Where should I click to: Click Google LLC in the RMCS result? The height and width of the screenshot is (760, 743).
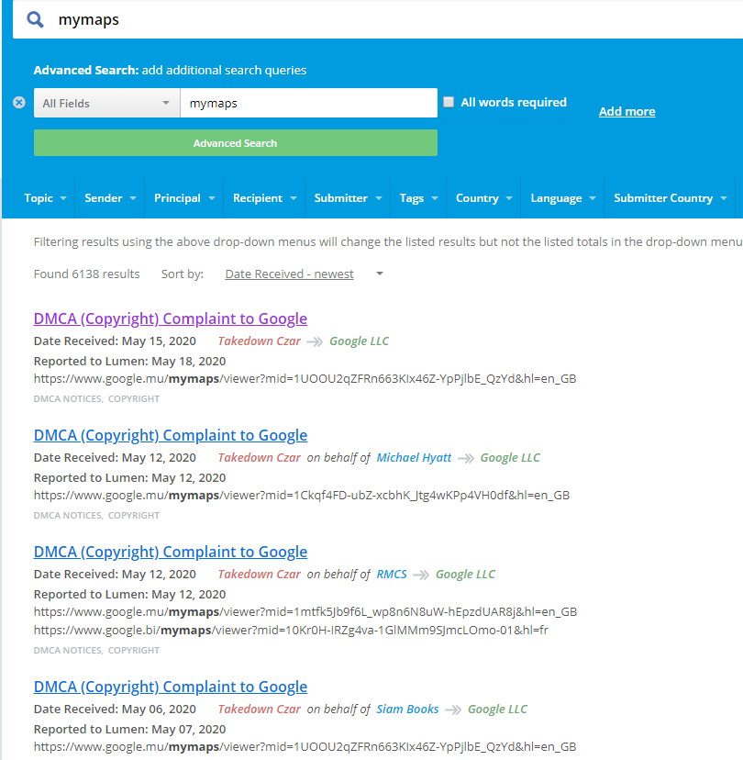tap(465, 574)
